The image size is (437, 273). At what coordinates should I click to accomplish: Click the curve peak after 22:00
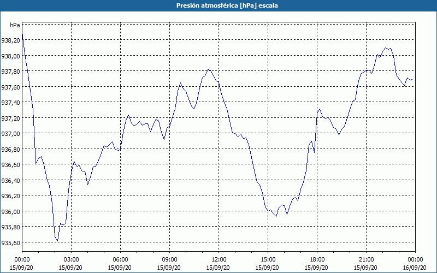[x=386, y=48]
